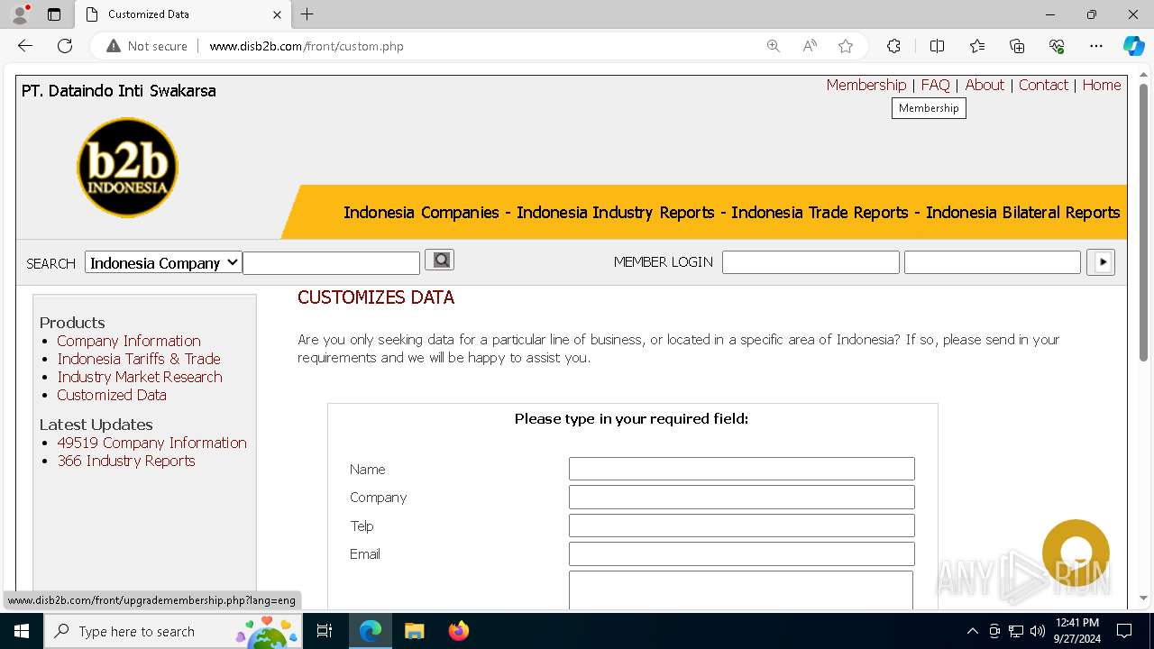Open Indonesia Tariffs & Trade link
1154x649 pixels.
(139, 359)
